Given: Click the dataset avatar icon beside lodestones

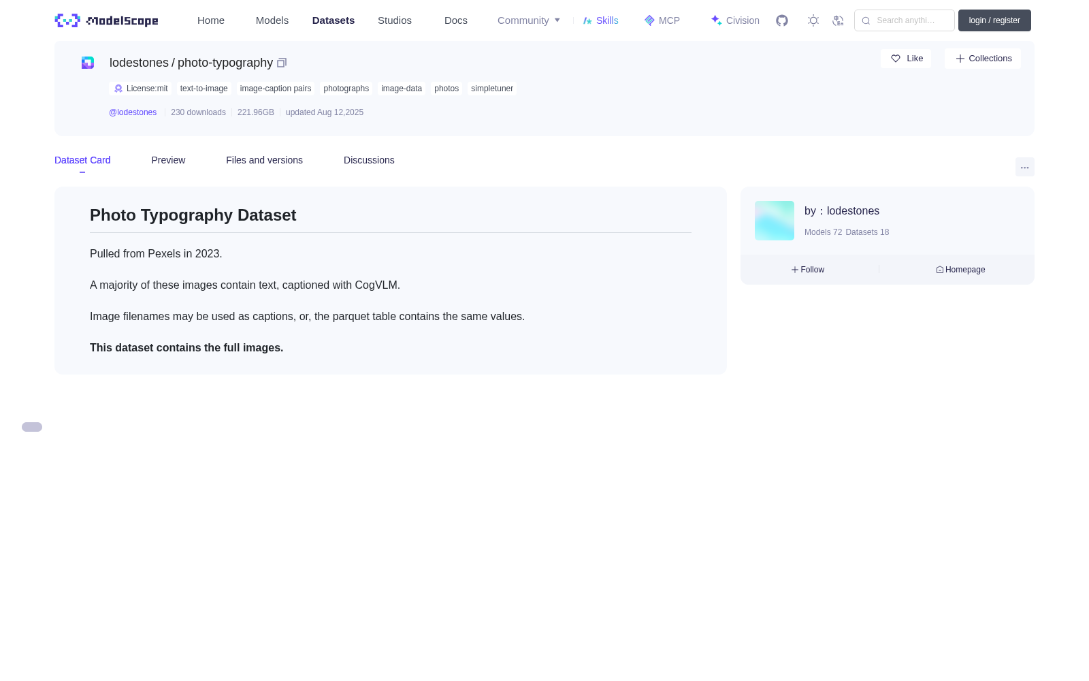Looking at the screenshot, I should [x=88, y=63].
